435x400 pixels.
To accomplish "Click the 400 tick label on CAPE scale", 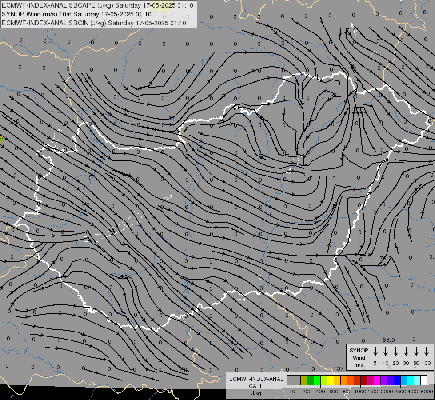I will point(320,392).
